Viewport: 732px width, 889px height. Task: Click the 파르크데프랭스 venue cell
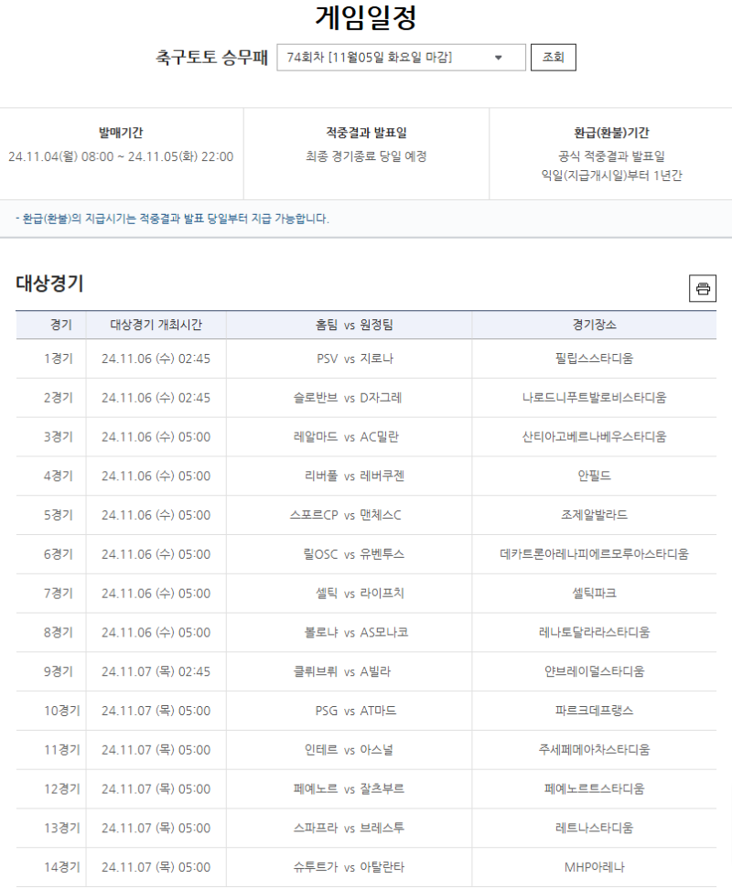[594, 711]
